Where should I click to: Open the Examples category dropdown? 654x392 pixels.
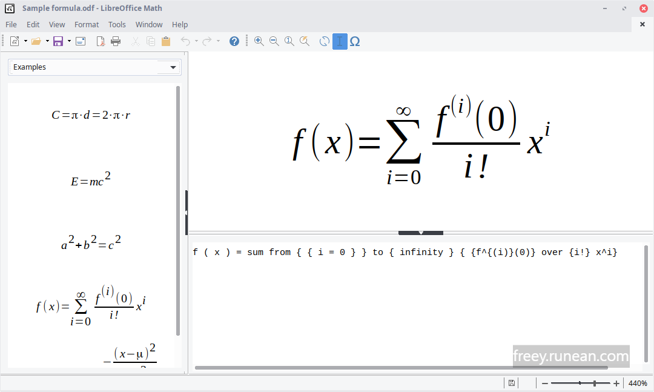point(173,67)
